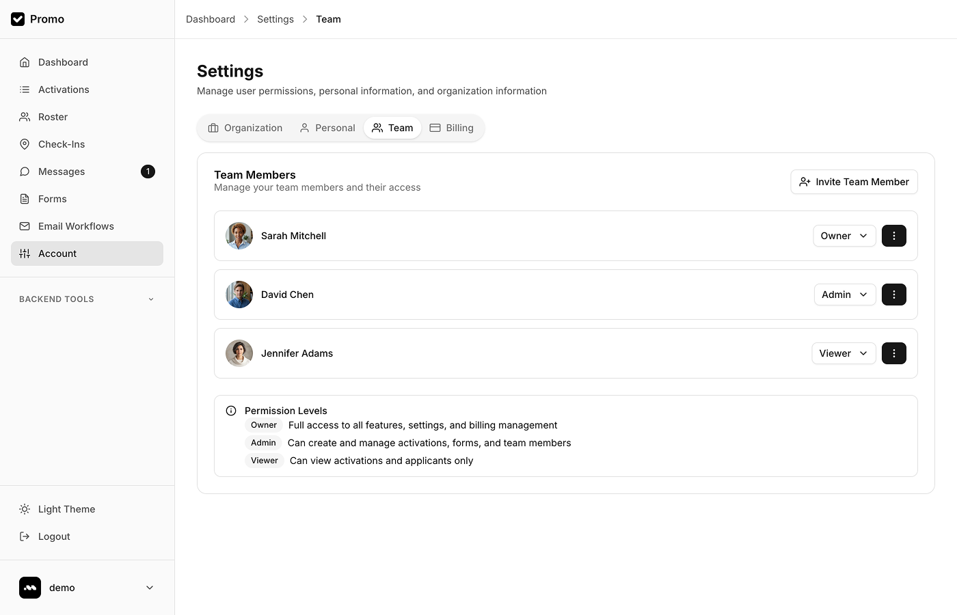
Task: Select the Activations list icon
Action: click(x=25, y=89)
